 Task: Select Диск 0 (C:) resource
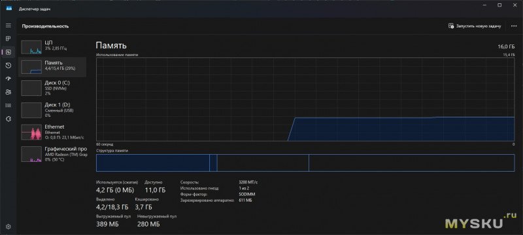tap(53, 88)
